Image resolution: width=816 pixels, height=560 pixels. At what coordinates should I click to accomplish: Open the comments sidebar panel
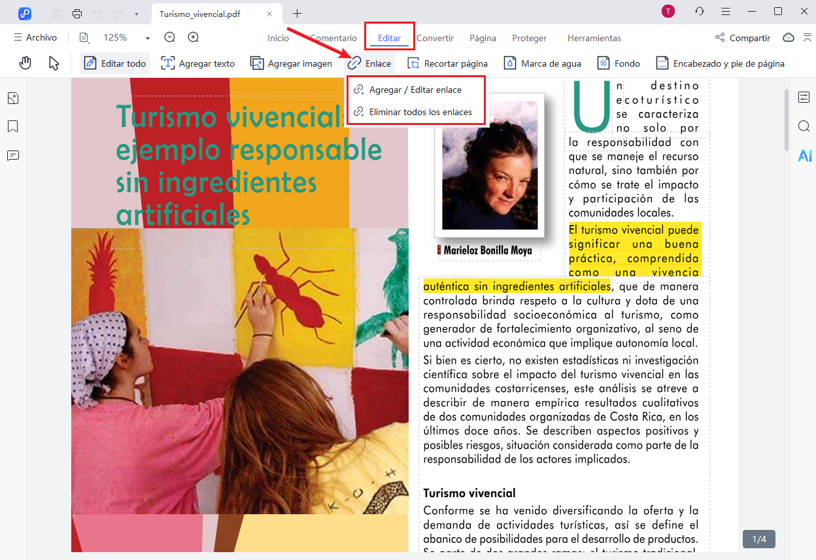(13, 155)
